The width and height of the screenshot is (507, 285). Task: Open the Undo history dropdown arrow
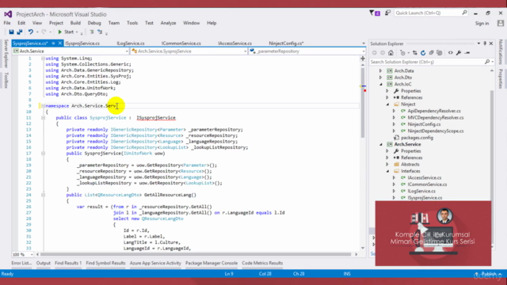(37, 32)
